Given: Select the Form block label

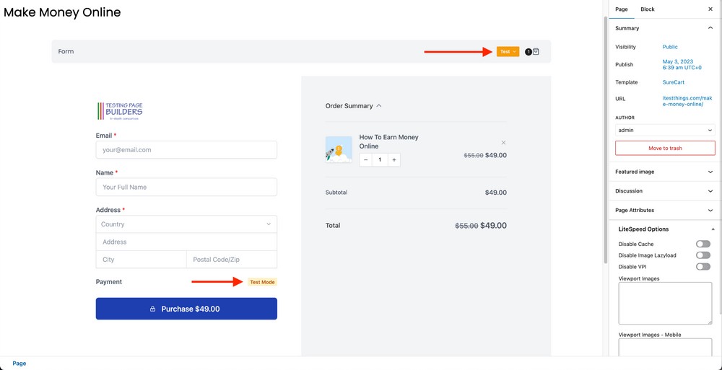Looking at the screenshot, I should tap(66, 51).
